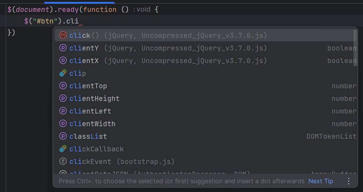Click the classList property icon
Image resolution: width=363 pixels, height=192 pixels.
click(x=63, y=136)
